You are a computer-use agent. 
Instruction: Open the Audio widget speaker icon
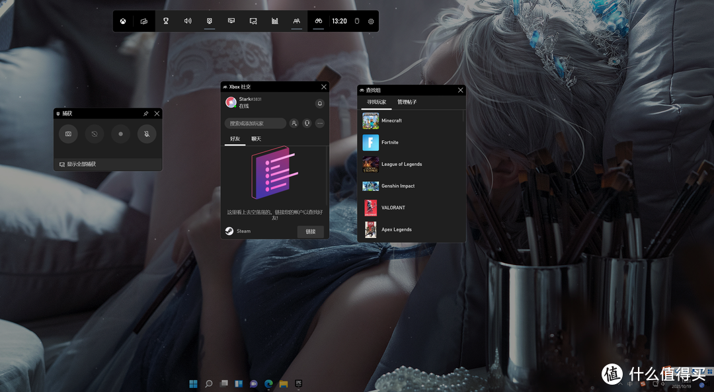coord(187,20)
